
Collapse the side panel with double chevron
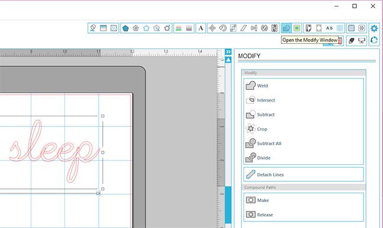228,52
